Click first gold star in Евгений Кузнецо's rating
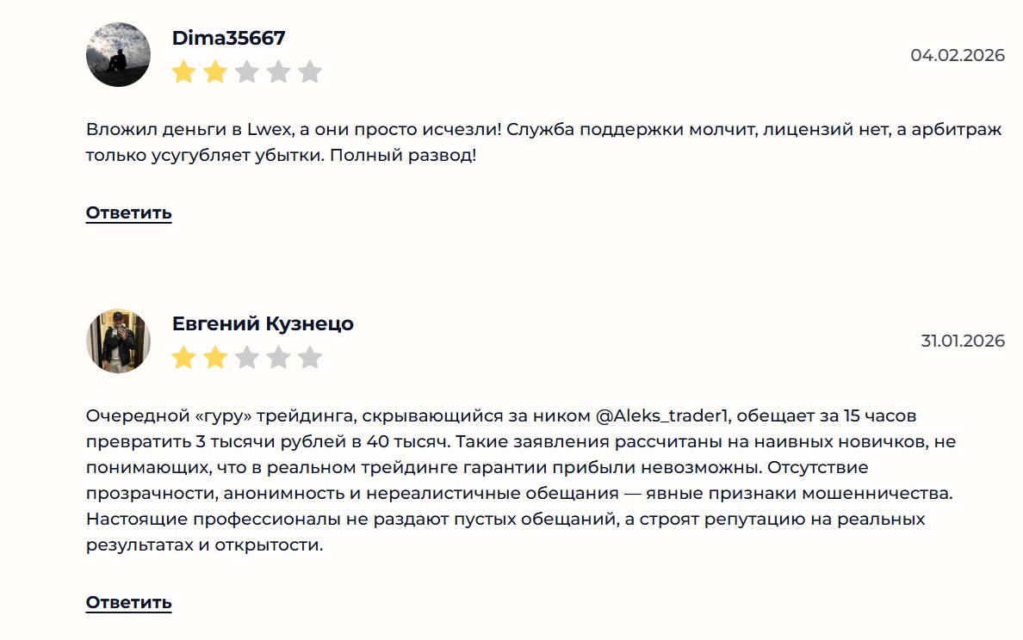The image size is (1023, 640). pos(183,357)
